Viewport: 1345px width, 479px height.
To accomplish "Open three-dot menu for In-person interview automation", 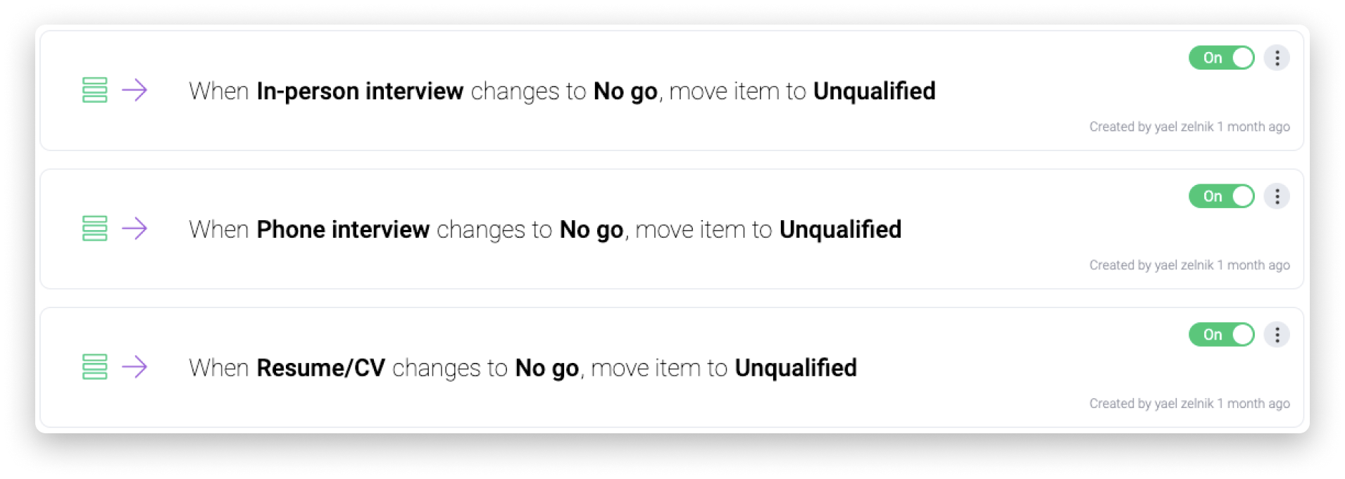I will click(1277, 58).
